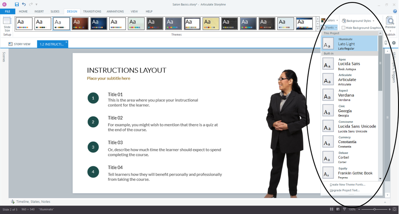The height and width of the screenshot is (214, 399).
Task: Open the Customize Quick Access Toolbar arrow
Action: pos(36,4)
